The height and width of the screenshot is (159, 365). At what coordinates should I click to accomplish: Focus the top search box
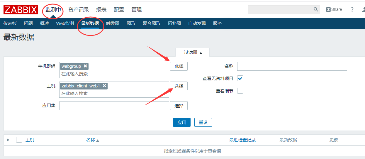[x=280, y=9]
